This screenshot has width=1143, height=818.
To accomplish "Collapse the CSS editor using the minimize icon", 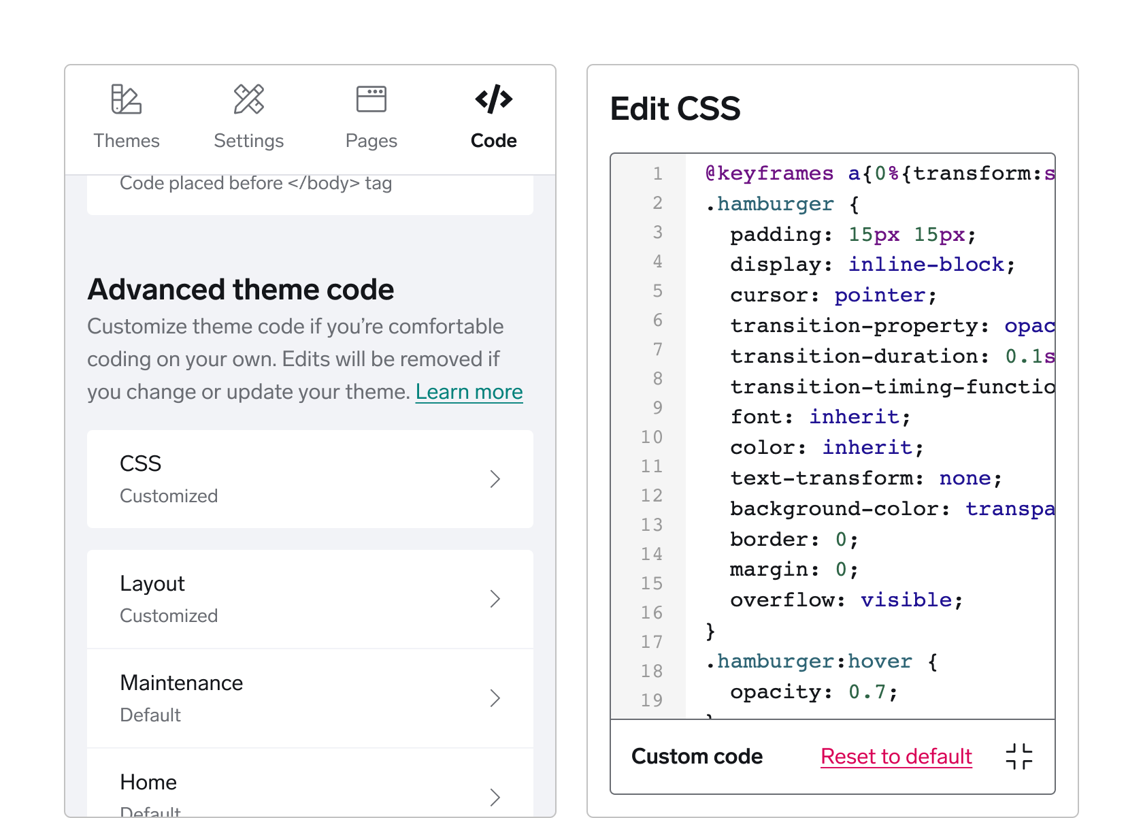I will pyautogui.click(x=1018, y=756).
